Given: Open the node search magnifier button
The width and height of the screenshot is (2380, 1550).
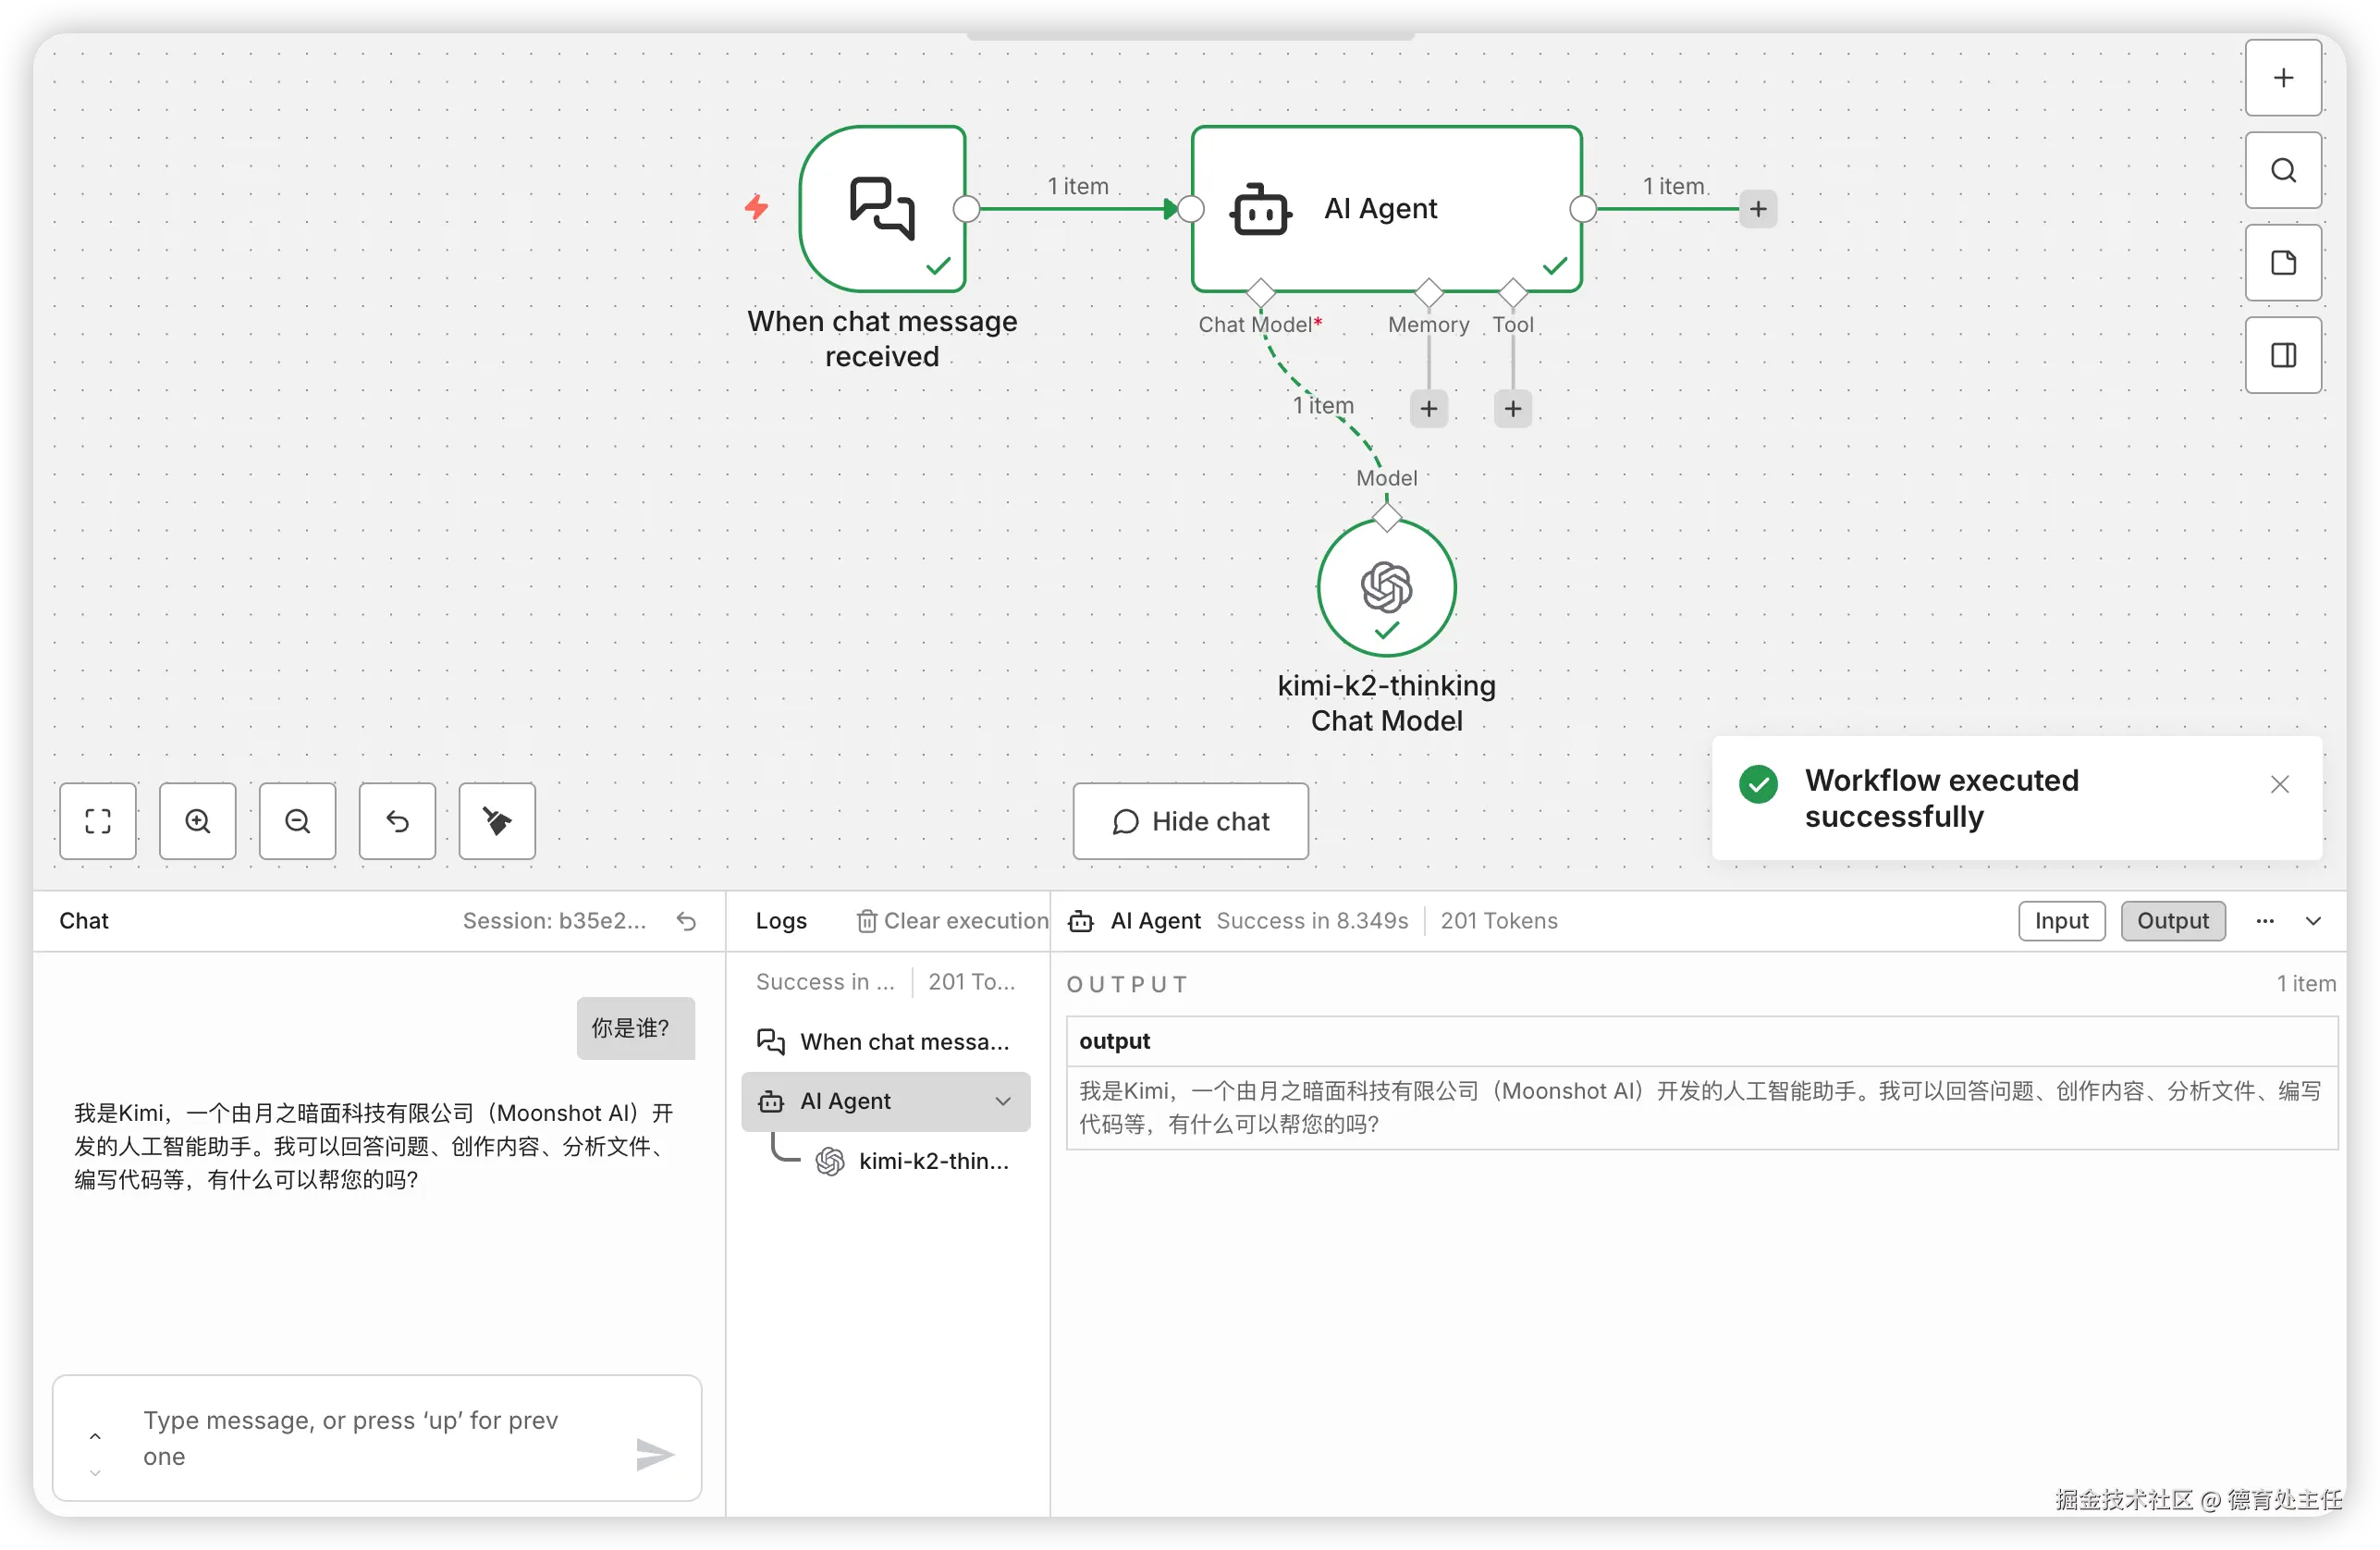Looking at the screenshot, I should point(2282,170).
